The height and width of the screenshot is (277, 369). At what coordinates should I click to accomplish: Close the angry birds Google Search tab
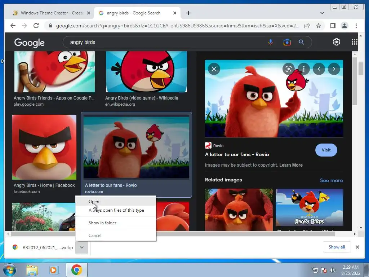[x=175, y=13]
